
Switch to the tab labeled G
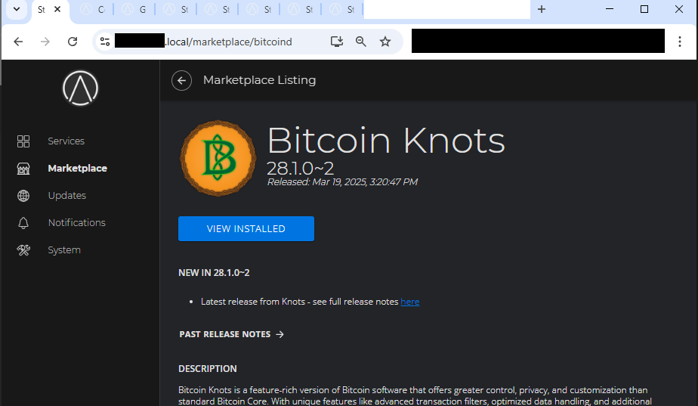point(134,9)
